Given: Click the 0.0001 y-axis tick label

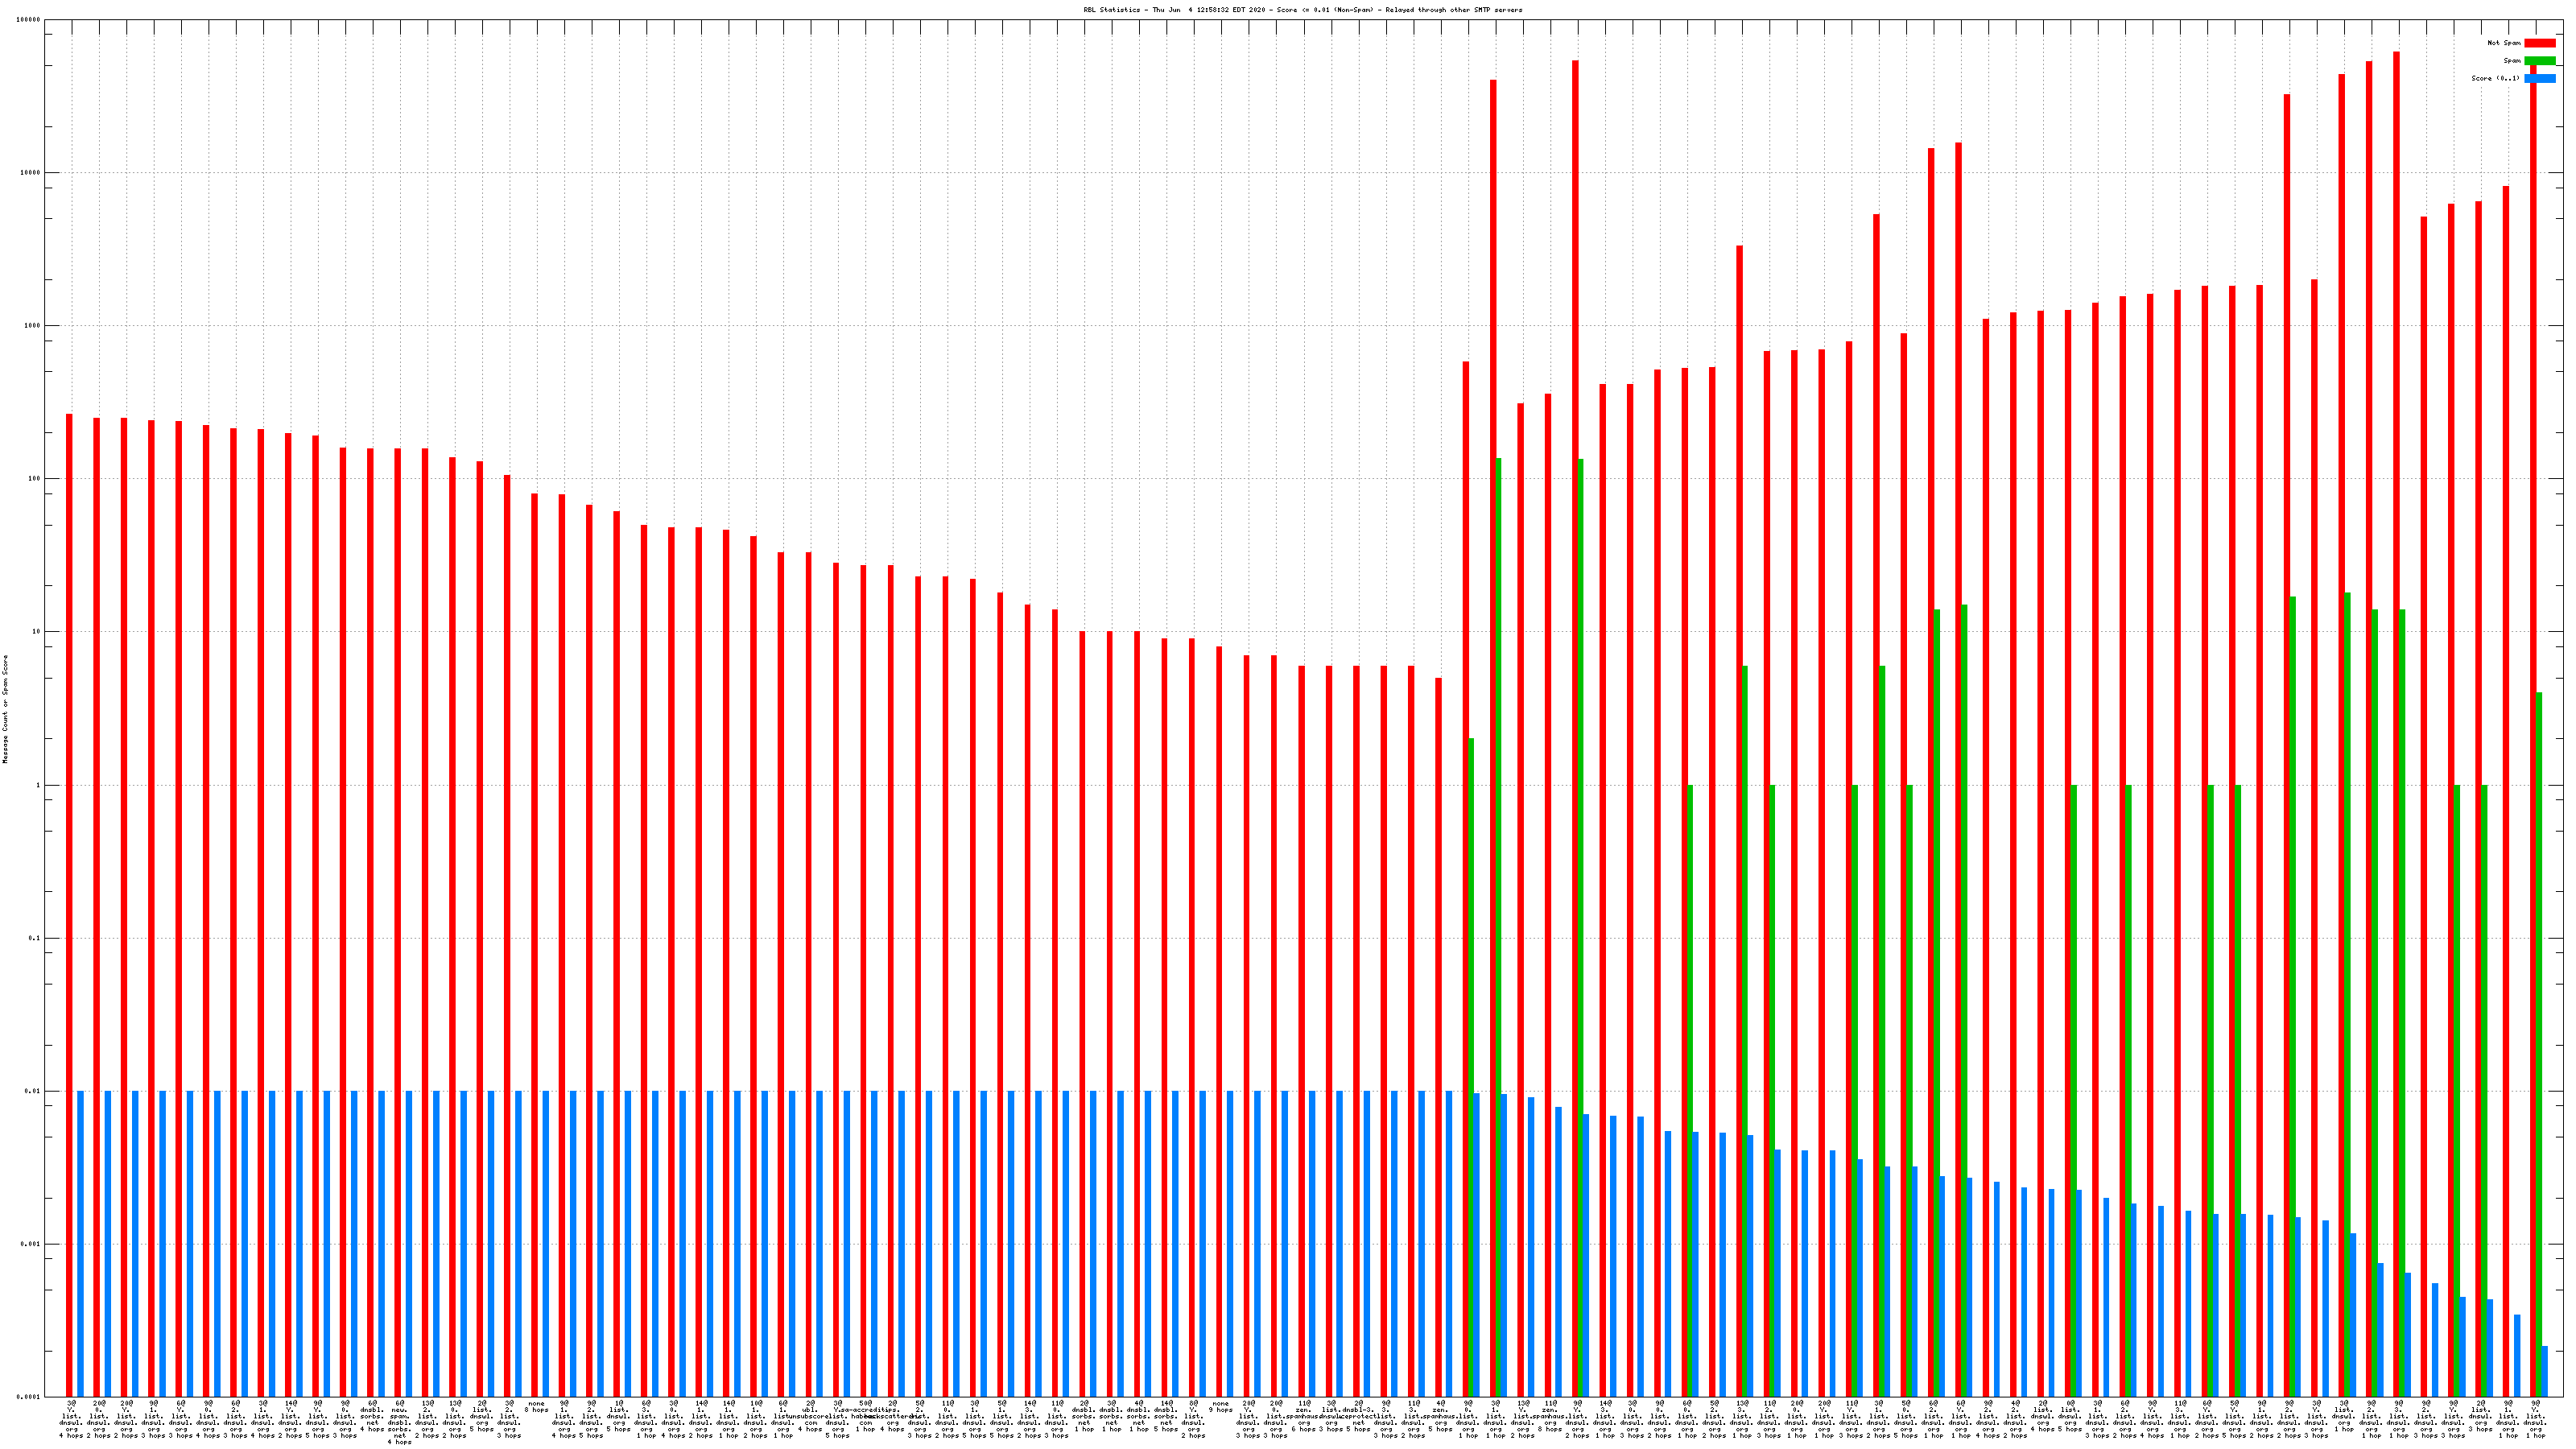Looking at the screenshot, I should 30,1397.
